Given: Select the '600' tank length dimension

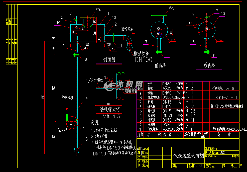Looking at the screenshot, I should click(87, 44).
